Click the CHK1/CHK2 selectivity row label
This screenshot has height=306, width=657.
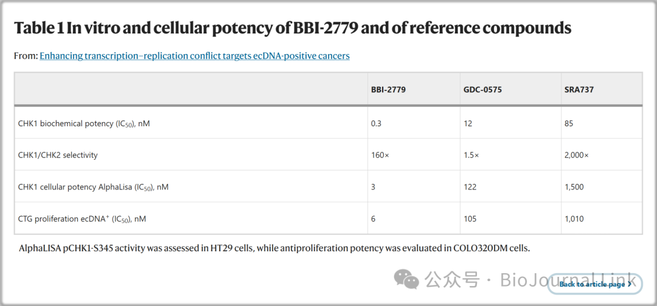tap(58, 155)
